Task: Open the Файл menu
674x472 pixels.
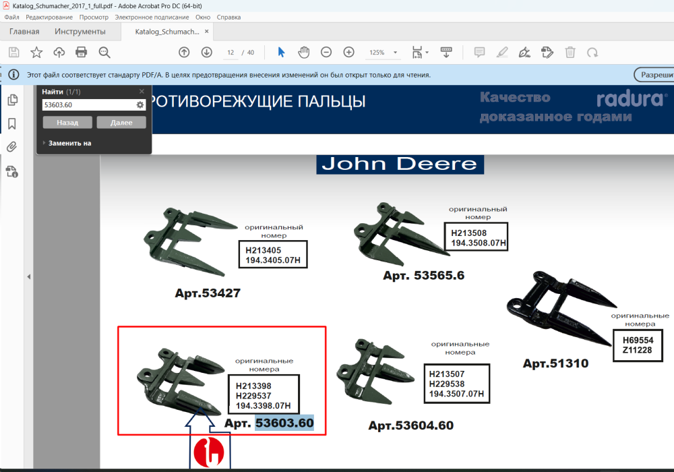Action: tap(11, 18)
